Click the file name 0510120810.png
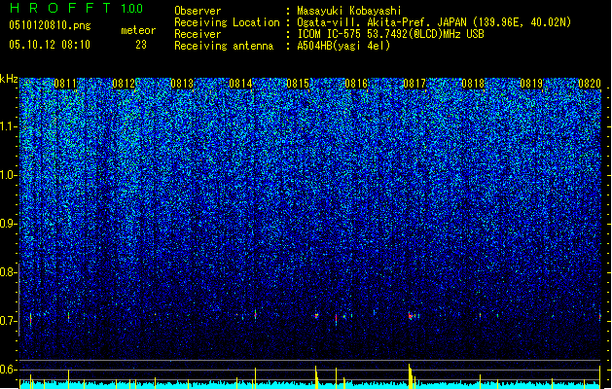612x389 pixels. pyautogui.click(x=50, y=25)
